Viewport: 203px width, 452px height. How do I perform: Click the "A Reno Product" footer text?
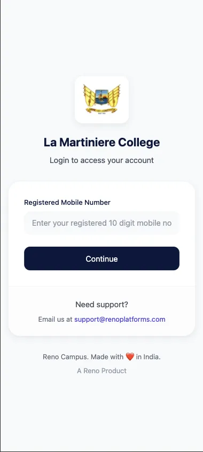coord(101,371)
